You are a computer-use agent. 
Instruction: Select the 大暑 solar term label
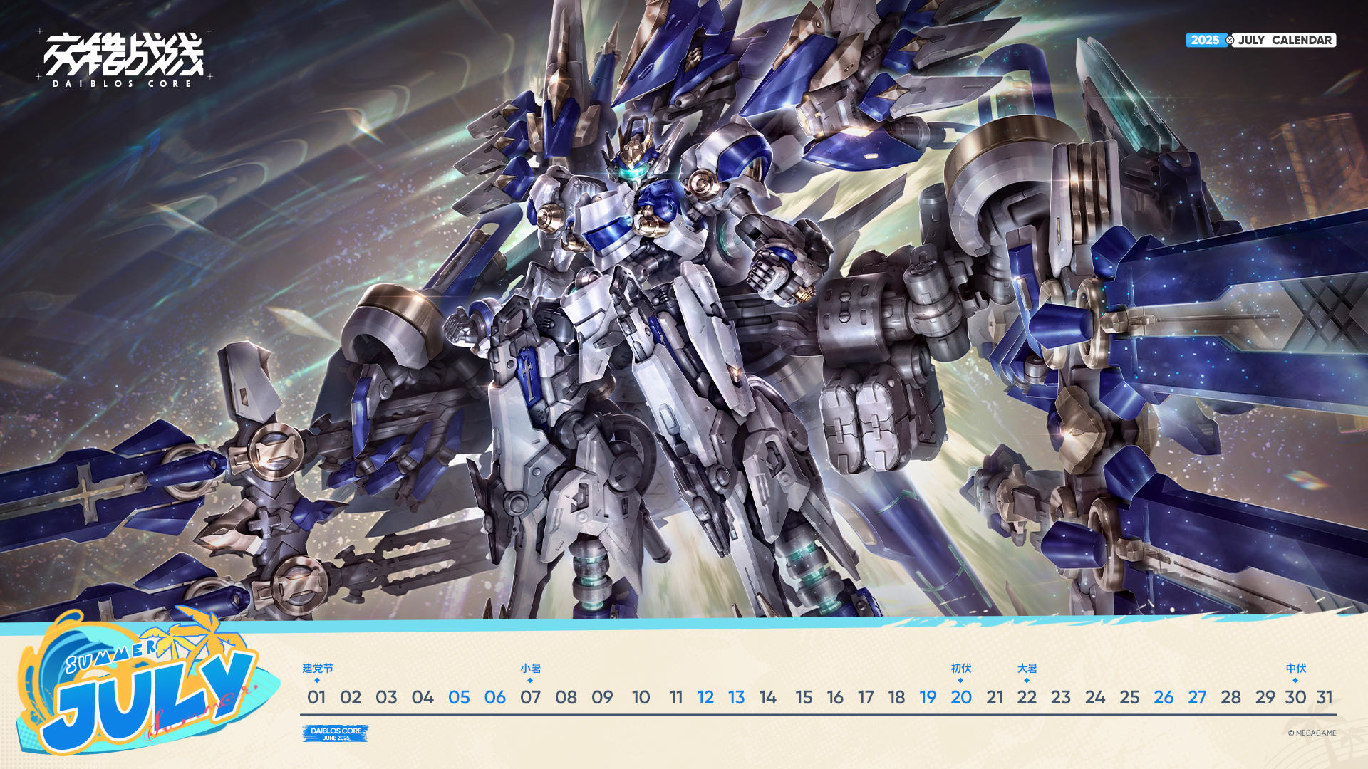pos(1027,668)
